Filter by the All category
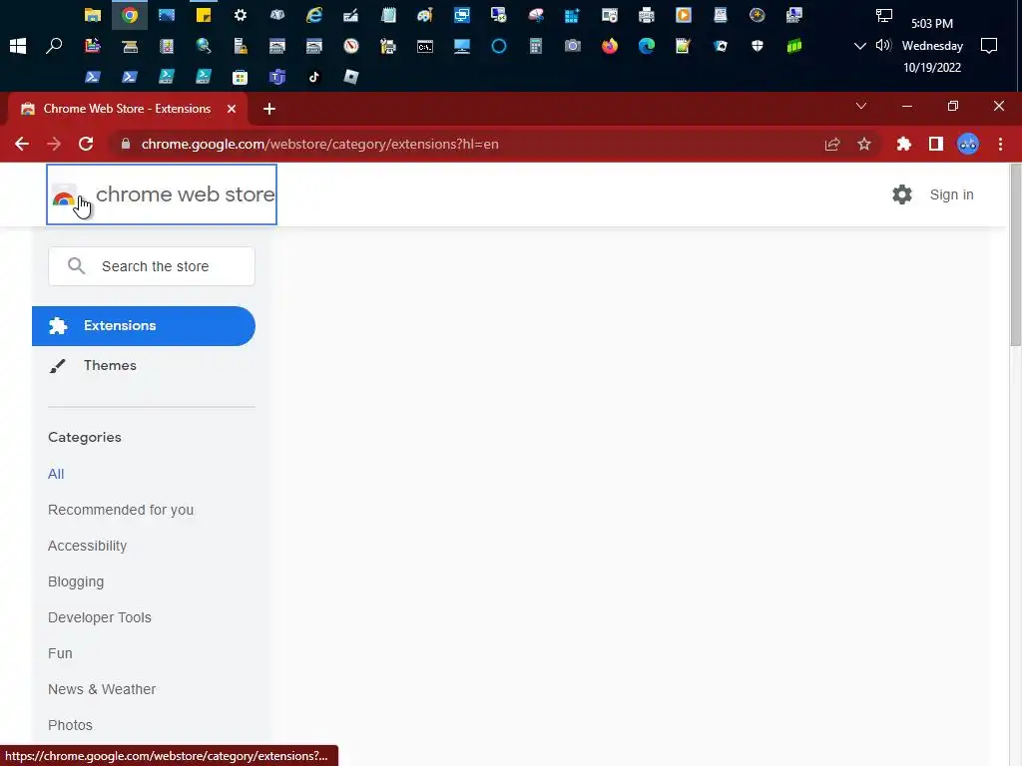Image resolution: width=1022 pixels, height=766 pixels. (56, 474)
